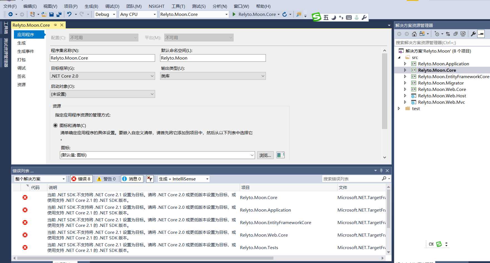Open the File menu

(10, 6)
